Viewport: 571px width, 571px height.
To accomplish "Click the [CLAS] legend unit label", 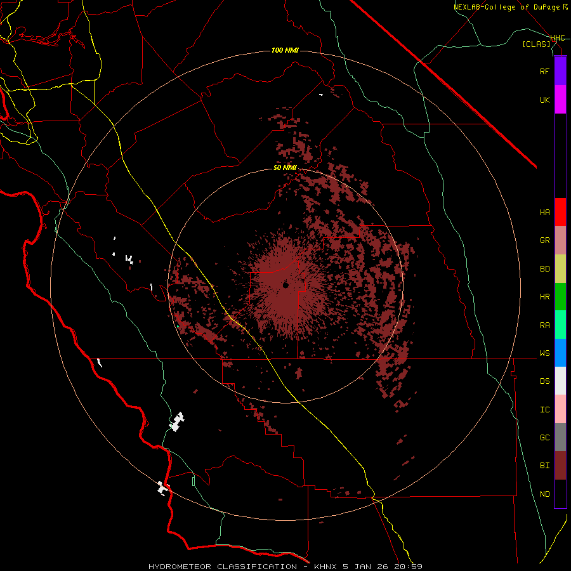I will [x=536, y=44].
